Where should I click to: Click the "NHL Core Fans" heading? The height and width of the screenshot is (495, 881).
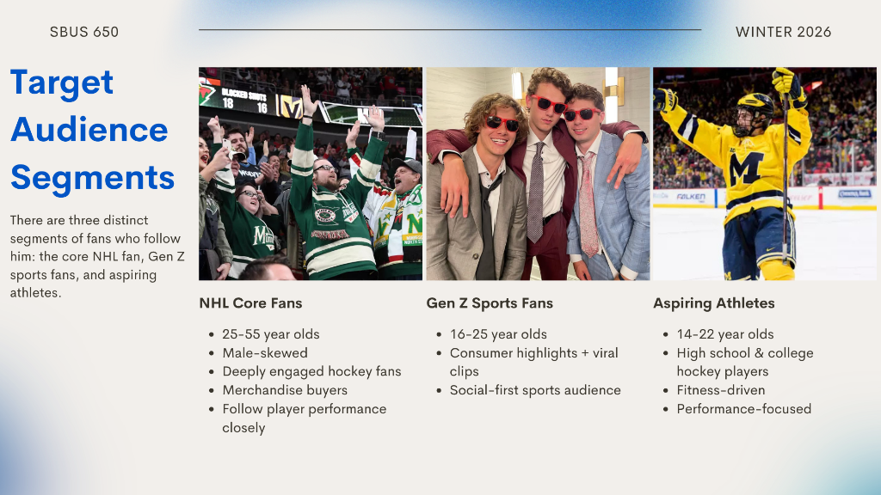coord(250,303)
